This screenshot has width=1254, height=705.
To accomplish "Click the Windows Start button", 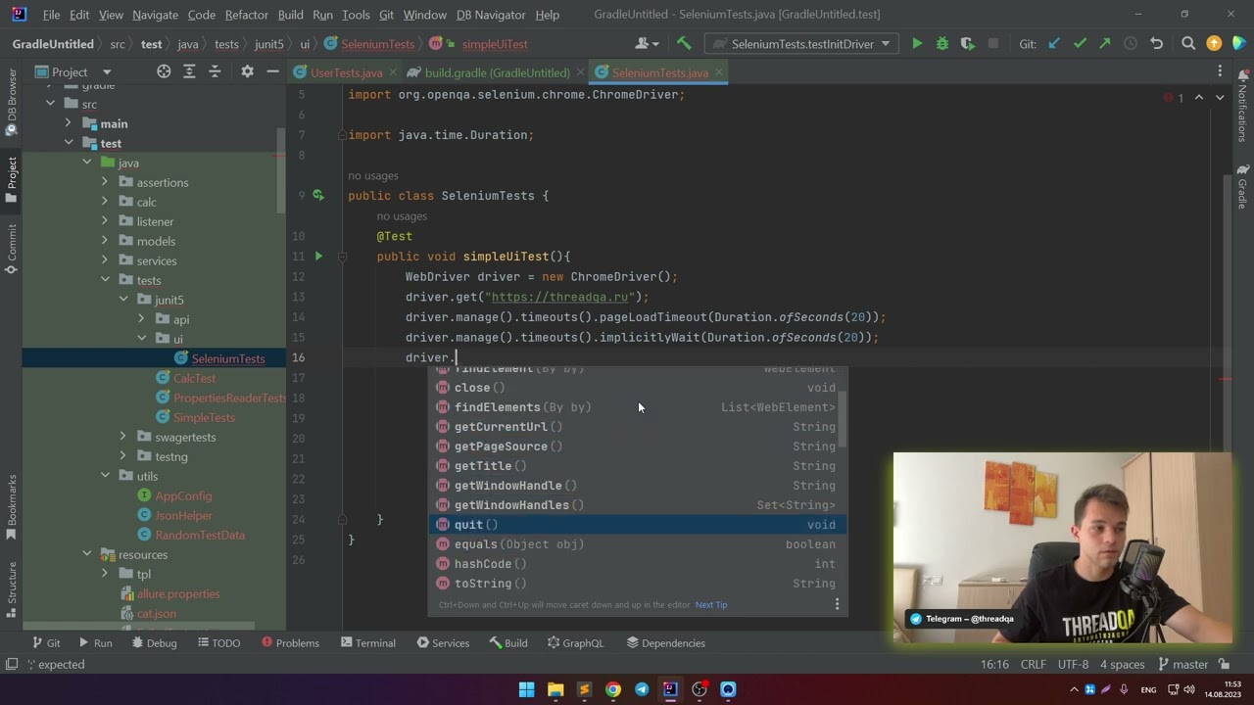I will [x=526, y=689].
